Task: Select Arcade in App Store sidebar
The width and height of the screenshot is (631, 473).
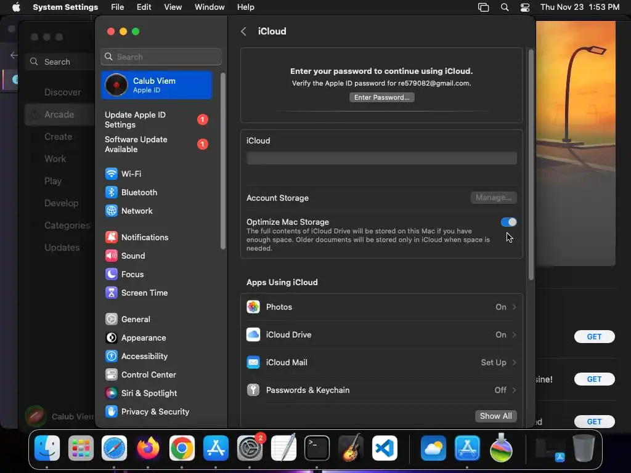Action: (x=59, y=115)
